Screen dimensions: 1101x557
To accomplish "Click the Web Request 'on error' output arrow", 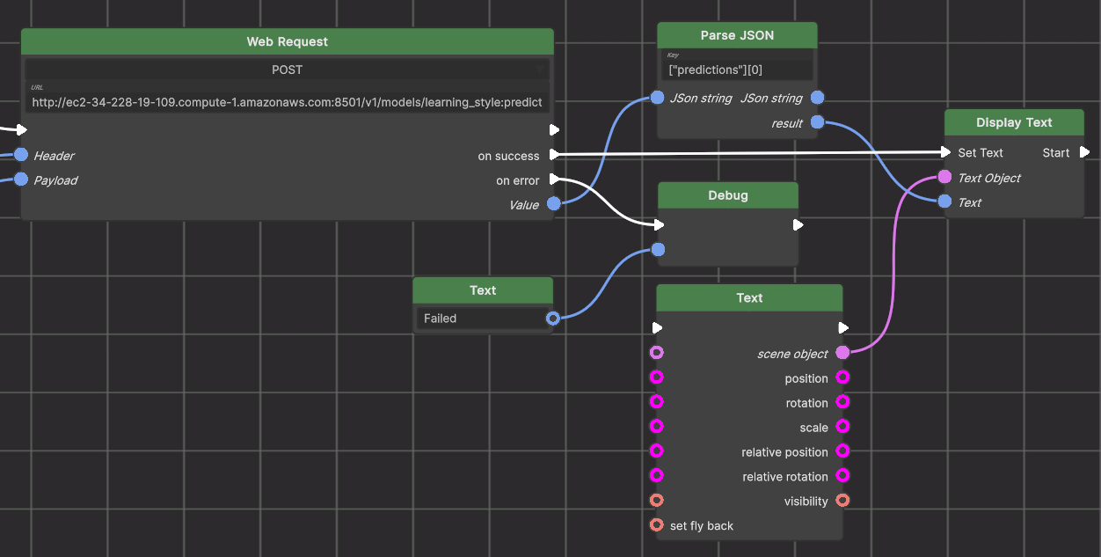I will pos(554,180).
